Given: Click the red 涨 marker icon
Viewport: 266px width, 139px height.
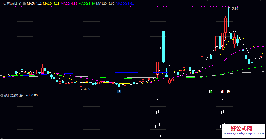Looking at the screenshot, I should [222, 91].
